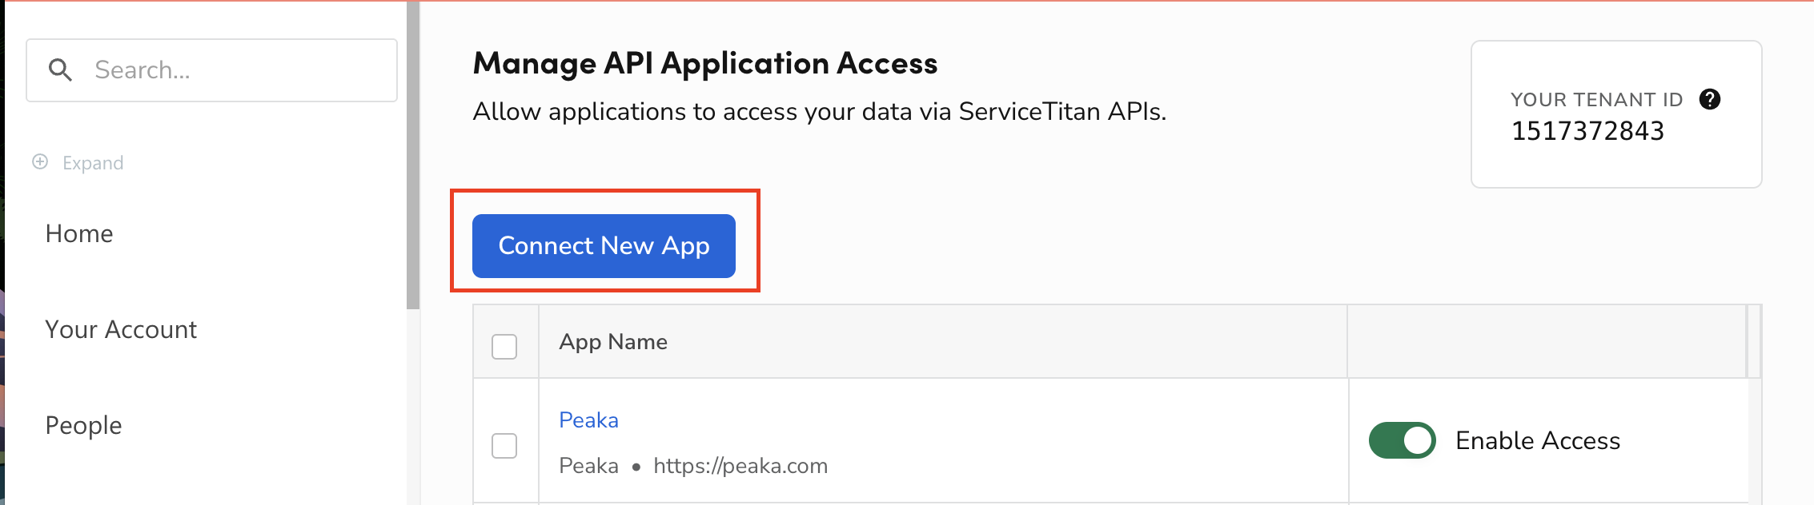Image resolution: width=1814 pixels, height=505 pixels.
Task: Go to Your Account section
Action: [x=121, y=329]
